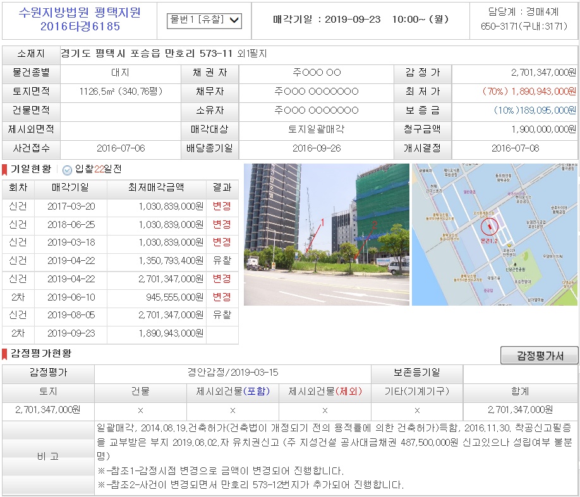This screenshot has height=497, width=580.
Task: Click 유찰 result for 2019-08-05
Action: 222,315
